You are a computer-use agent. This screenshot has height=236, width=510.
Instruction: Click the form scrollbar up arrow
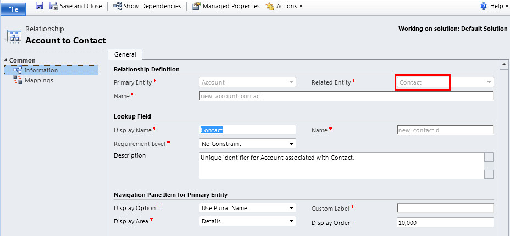pos(504,65)
